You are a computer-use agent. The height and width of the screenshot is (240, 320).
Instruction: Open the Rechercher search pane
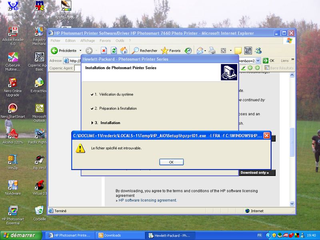[144, 50]
